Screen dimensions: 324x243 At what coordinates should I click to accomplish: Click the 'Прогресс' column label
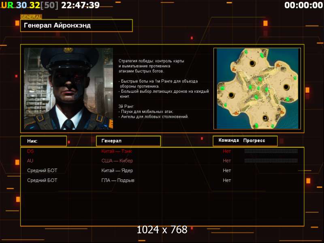pos(254,141)
